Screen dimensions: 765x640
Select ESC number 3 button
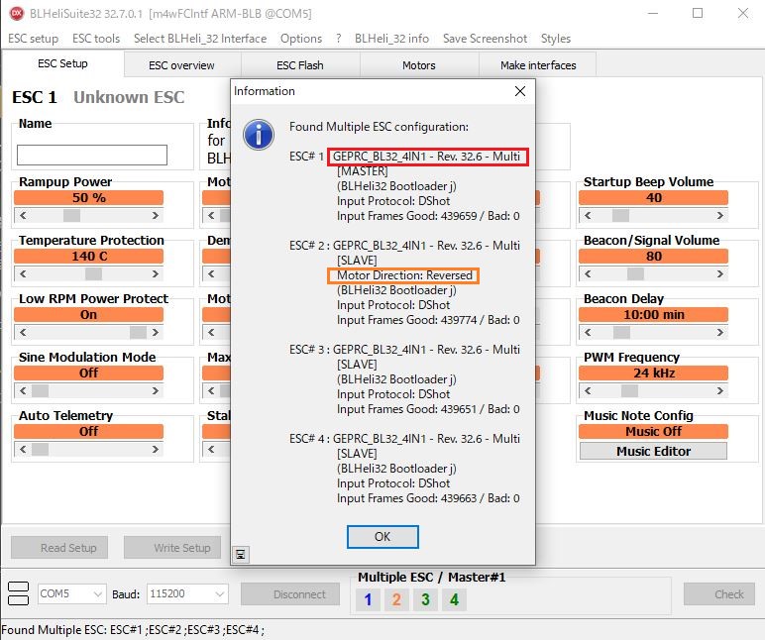[425, 599]
